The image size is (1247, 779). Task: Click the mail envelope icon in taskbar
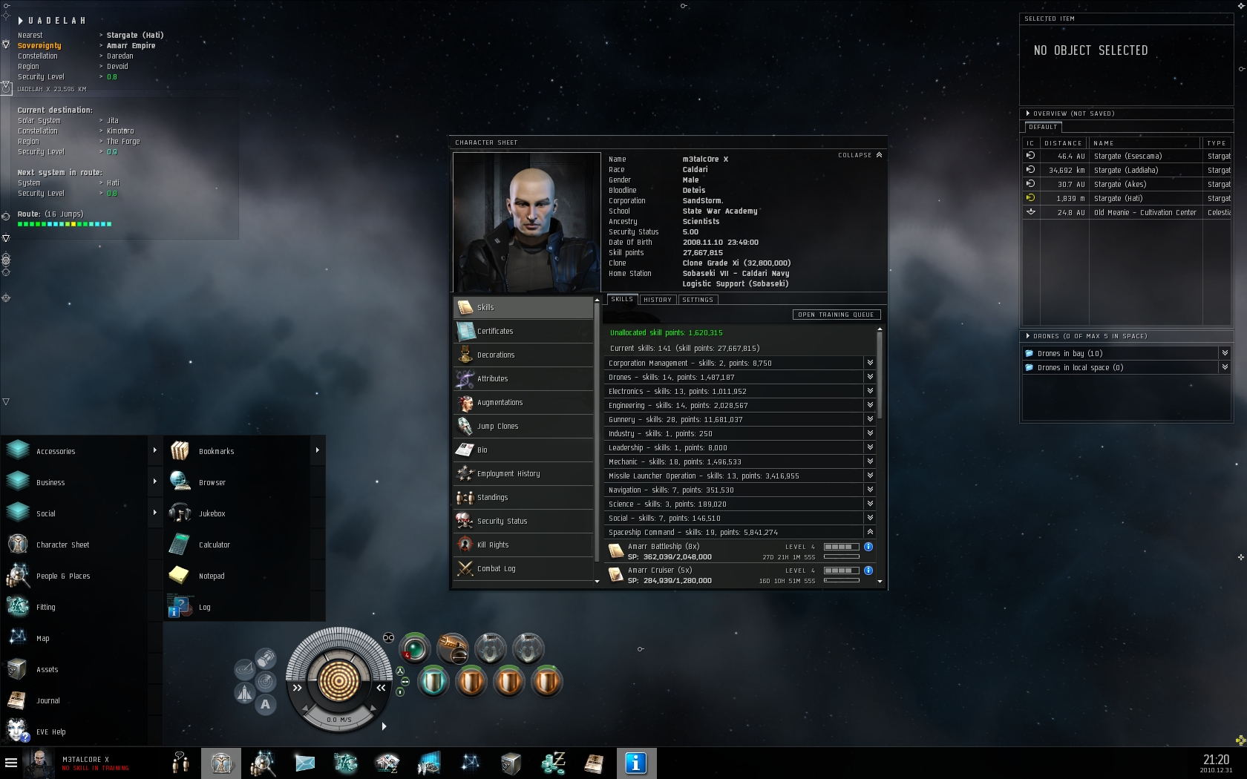(x=304, y=763)
